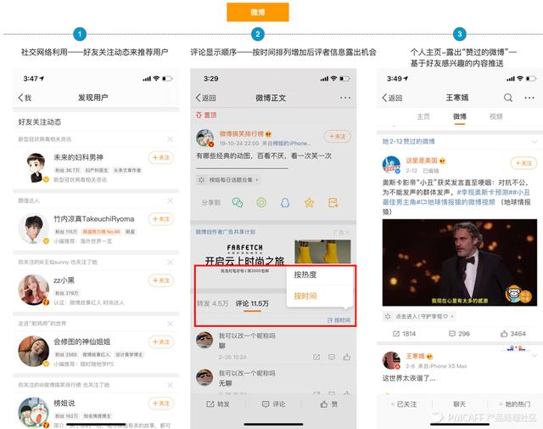Viewport: 543px width, 429px height.
Task: Open more options dots on 微博正文 screen
Action: point(345,99)
